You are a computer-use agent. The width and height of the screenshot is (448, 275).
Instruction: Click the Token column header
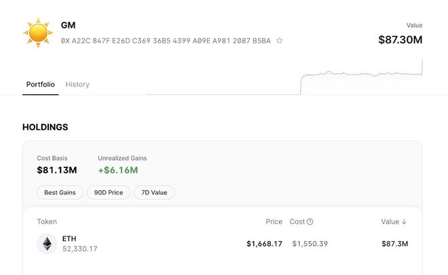[x=47, y=221]
